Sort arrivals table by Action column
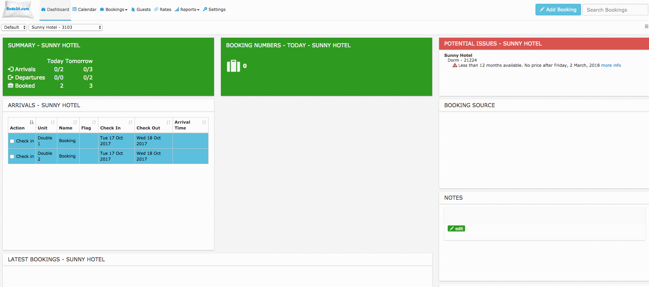This screenshot has height=287, width=649. [22, 125]
